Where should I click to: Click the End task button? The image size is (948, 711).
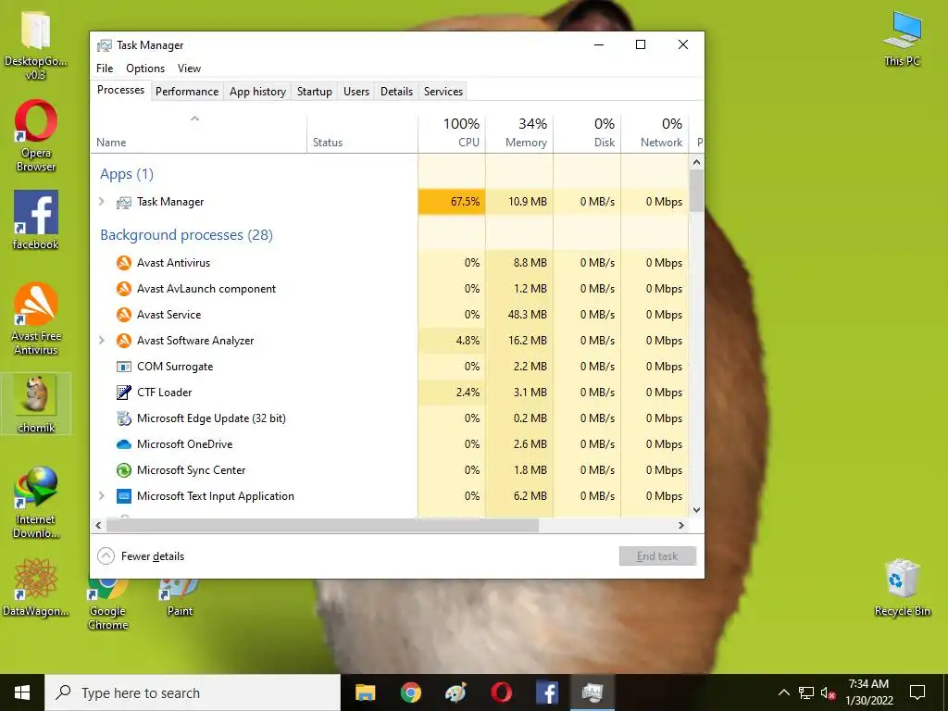[657, 556]
